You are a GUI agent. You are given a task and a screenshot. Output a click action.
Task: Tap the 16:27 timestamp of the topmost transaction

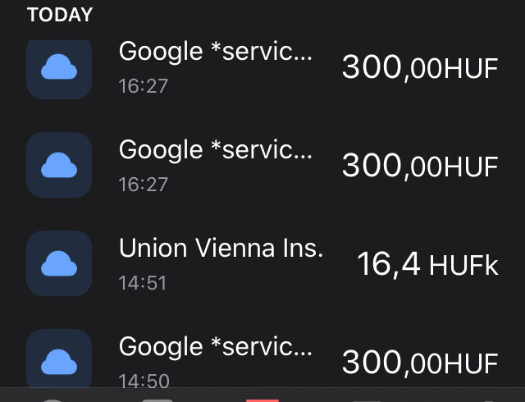(144, 86)
